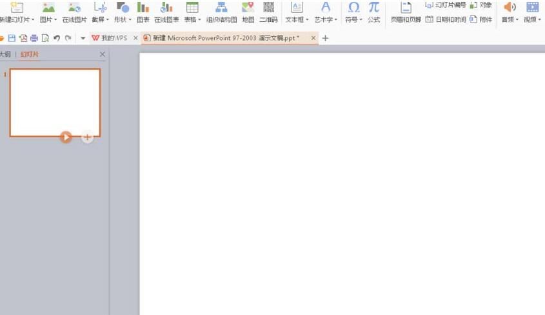Open the Picture (图片) dropdown arrow
This screenshot has width=545, height=315.
click(55, 20)
